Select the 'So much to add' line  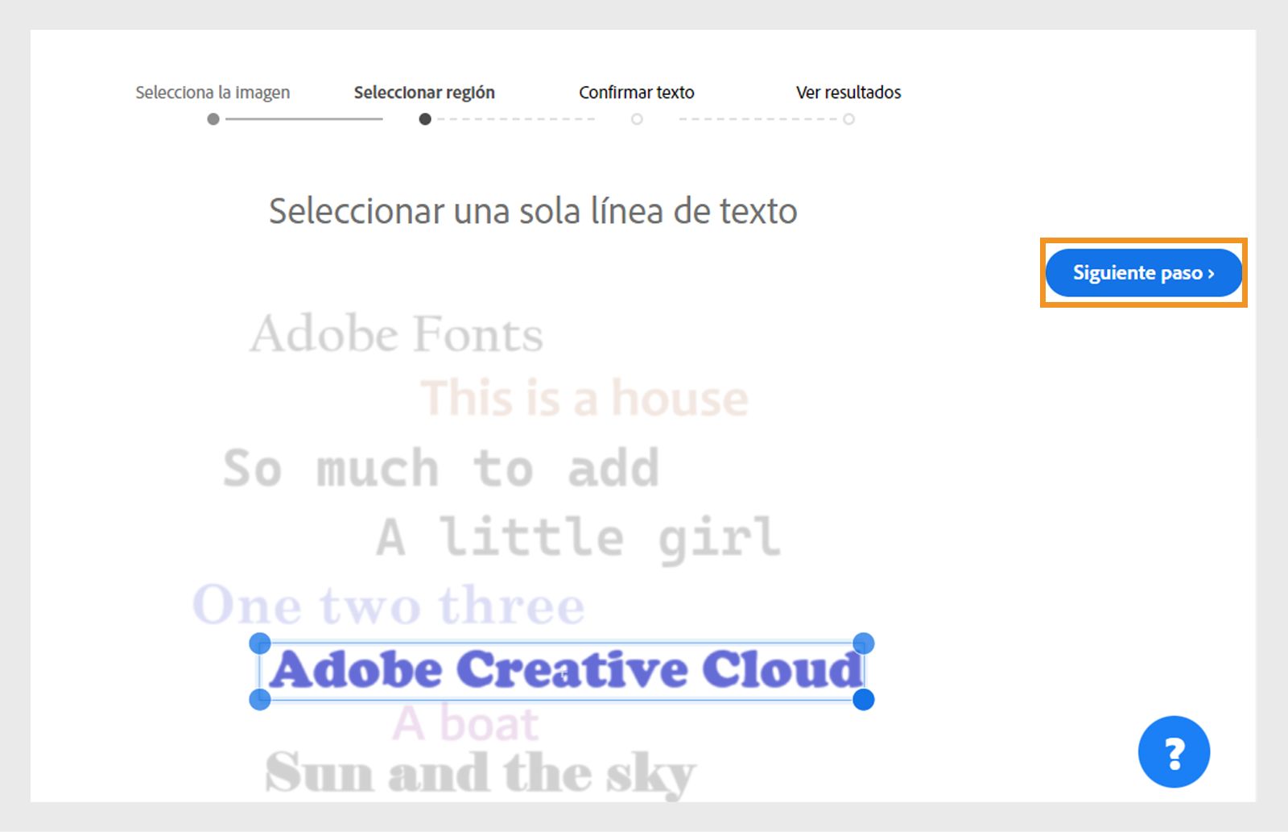coord(441,468)
